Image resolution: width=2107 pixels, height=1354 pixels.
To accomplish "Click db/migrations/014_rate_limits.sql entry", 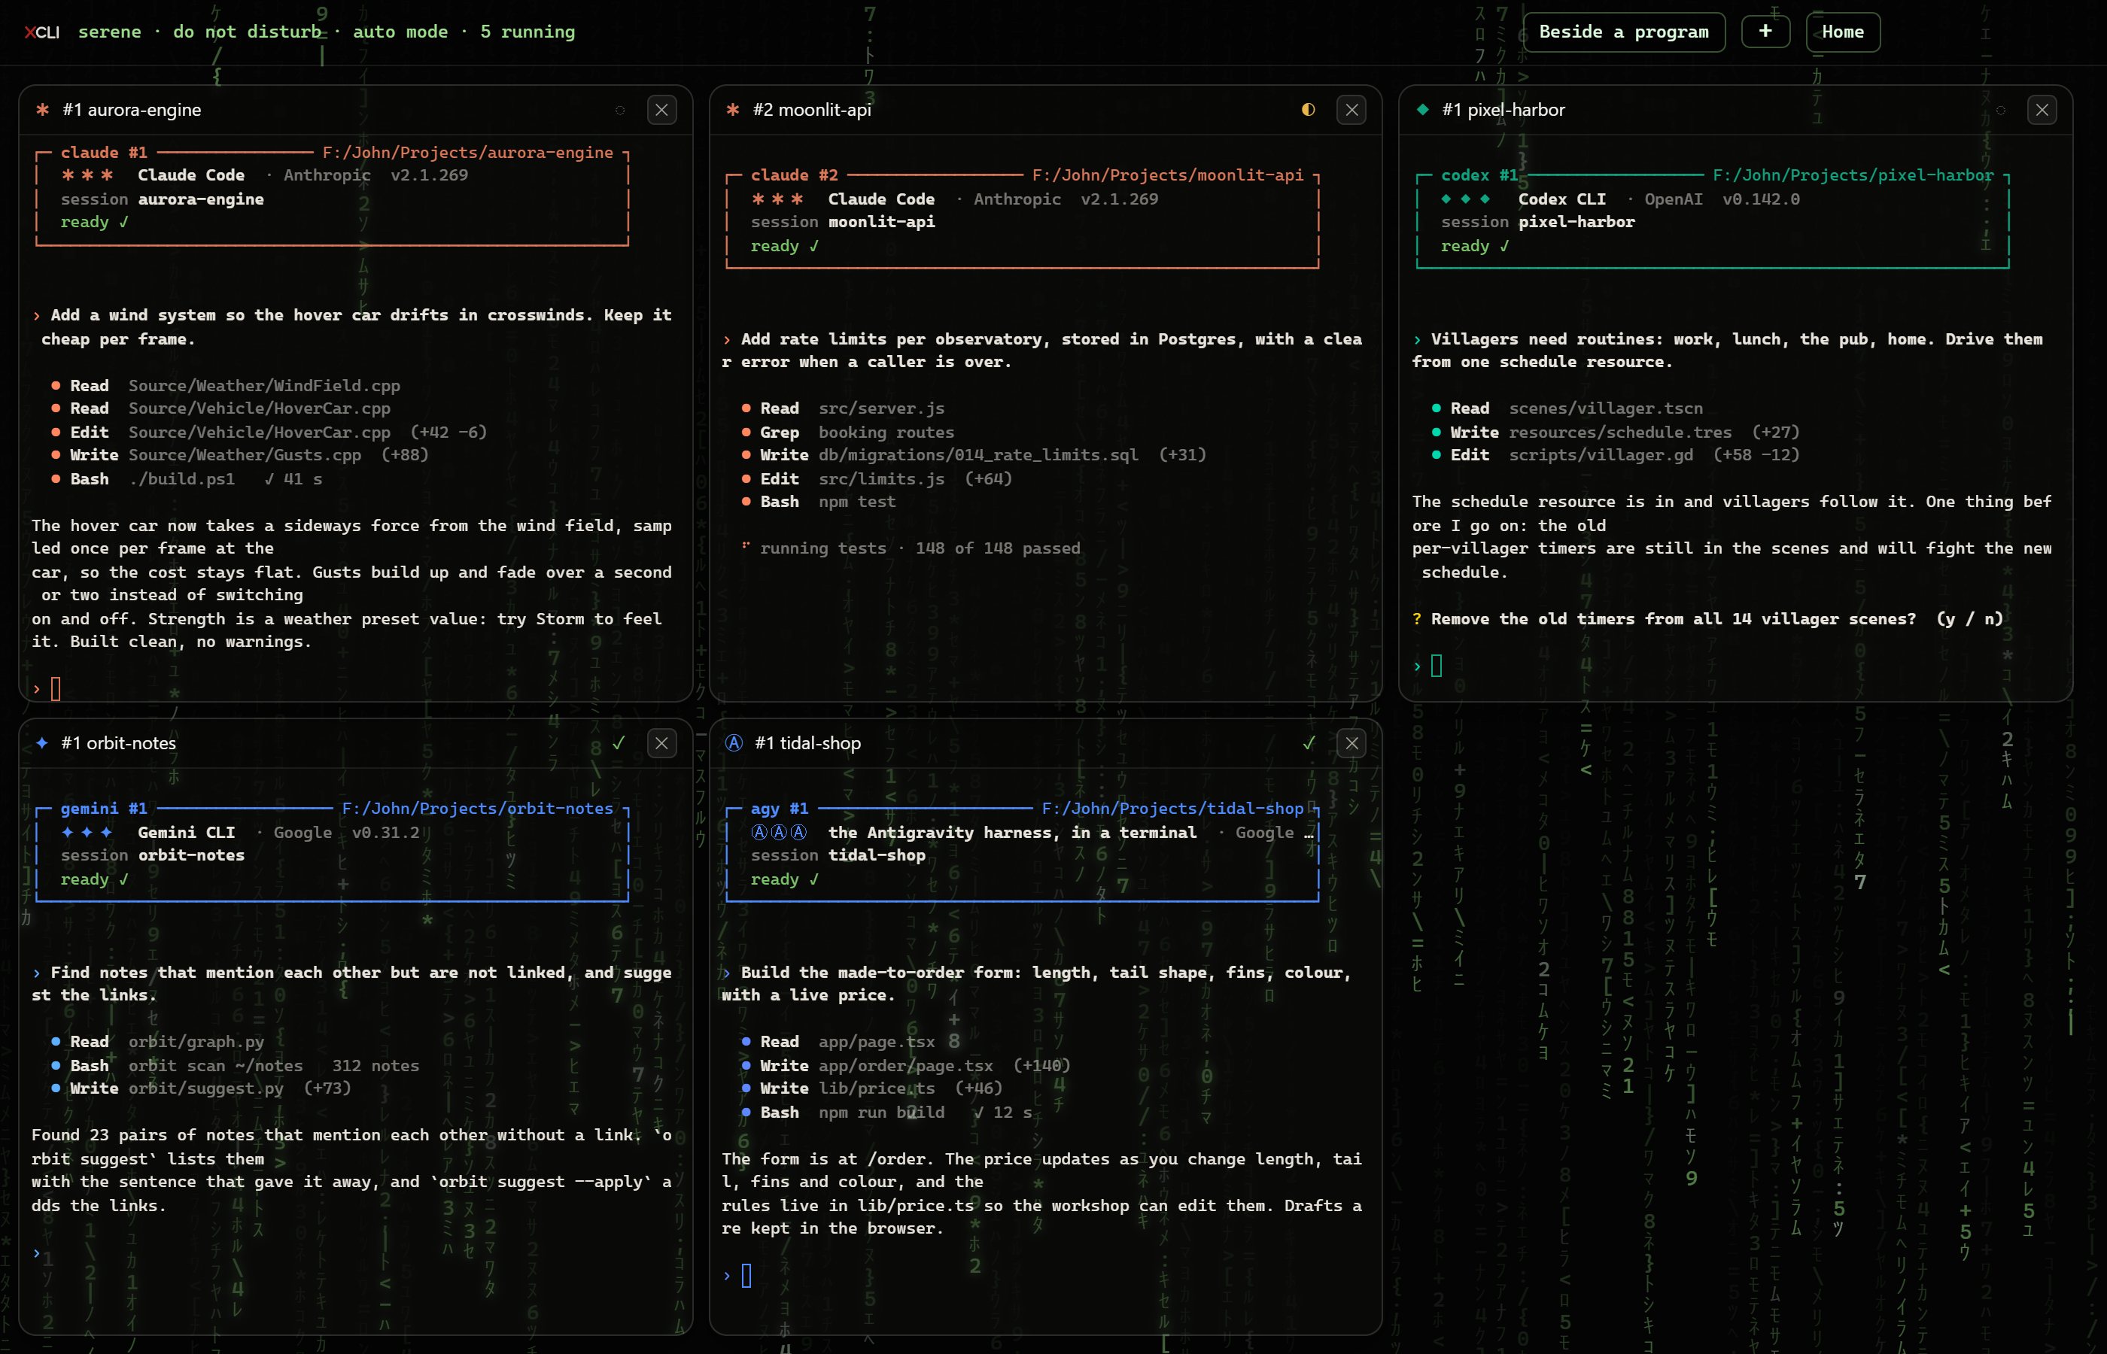I will 974,454.
